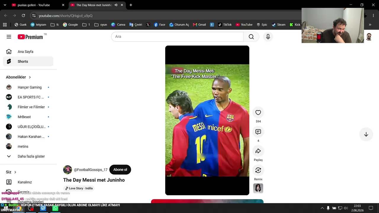Open the X bookmark
379x213 pixels.
[x=148, y=25]
